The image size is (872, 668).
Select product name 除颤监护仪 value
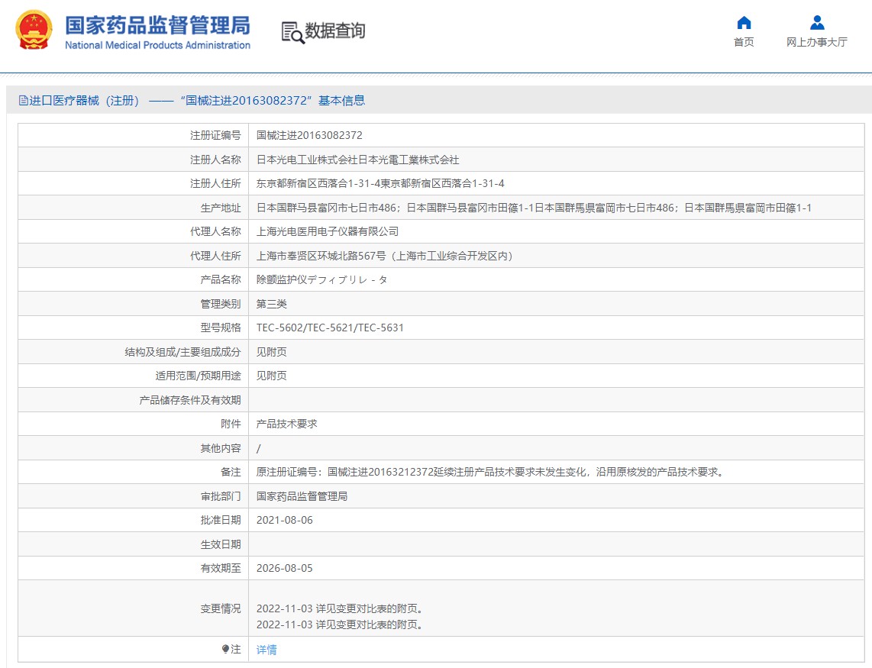(x=321, y=279)
